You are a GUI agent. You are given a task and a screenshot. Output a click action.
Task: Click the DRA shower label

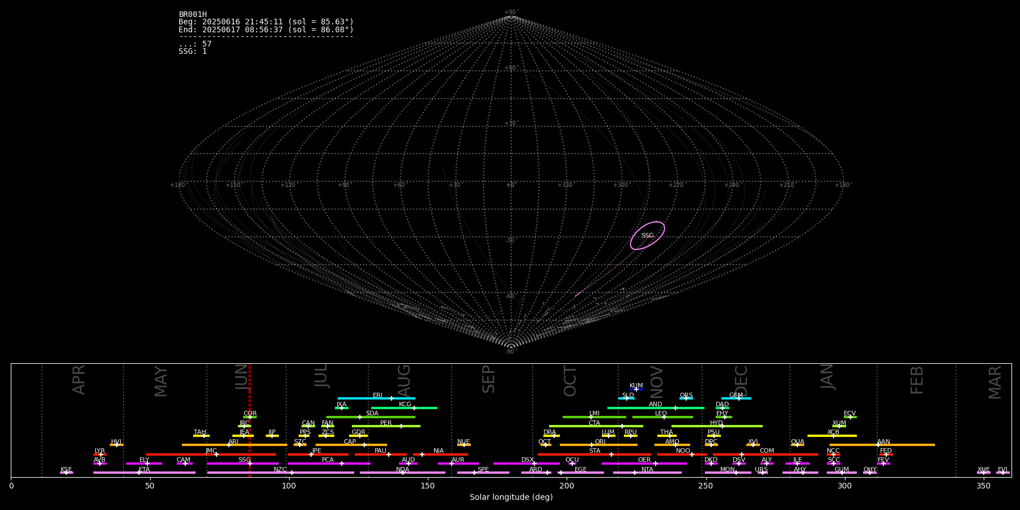pos(550,432)
